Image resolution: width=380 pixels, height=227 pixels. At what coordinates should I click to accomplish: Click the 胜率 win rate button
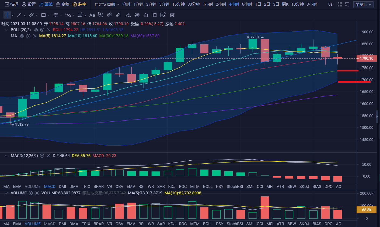[x=80, y=4]
